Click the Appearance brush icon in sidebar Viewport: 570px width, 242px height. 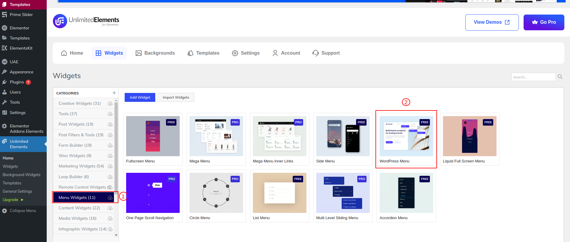[x=4, y=72]
